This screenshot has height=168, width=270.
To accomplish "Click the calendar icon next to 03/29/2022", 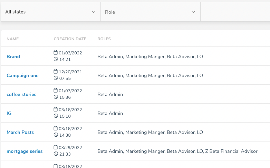I will point(56,147).
